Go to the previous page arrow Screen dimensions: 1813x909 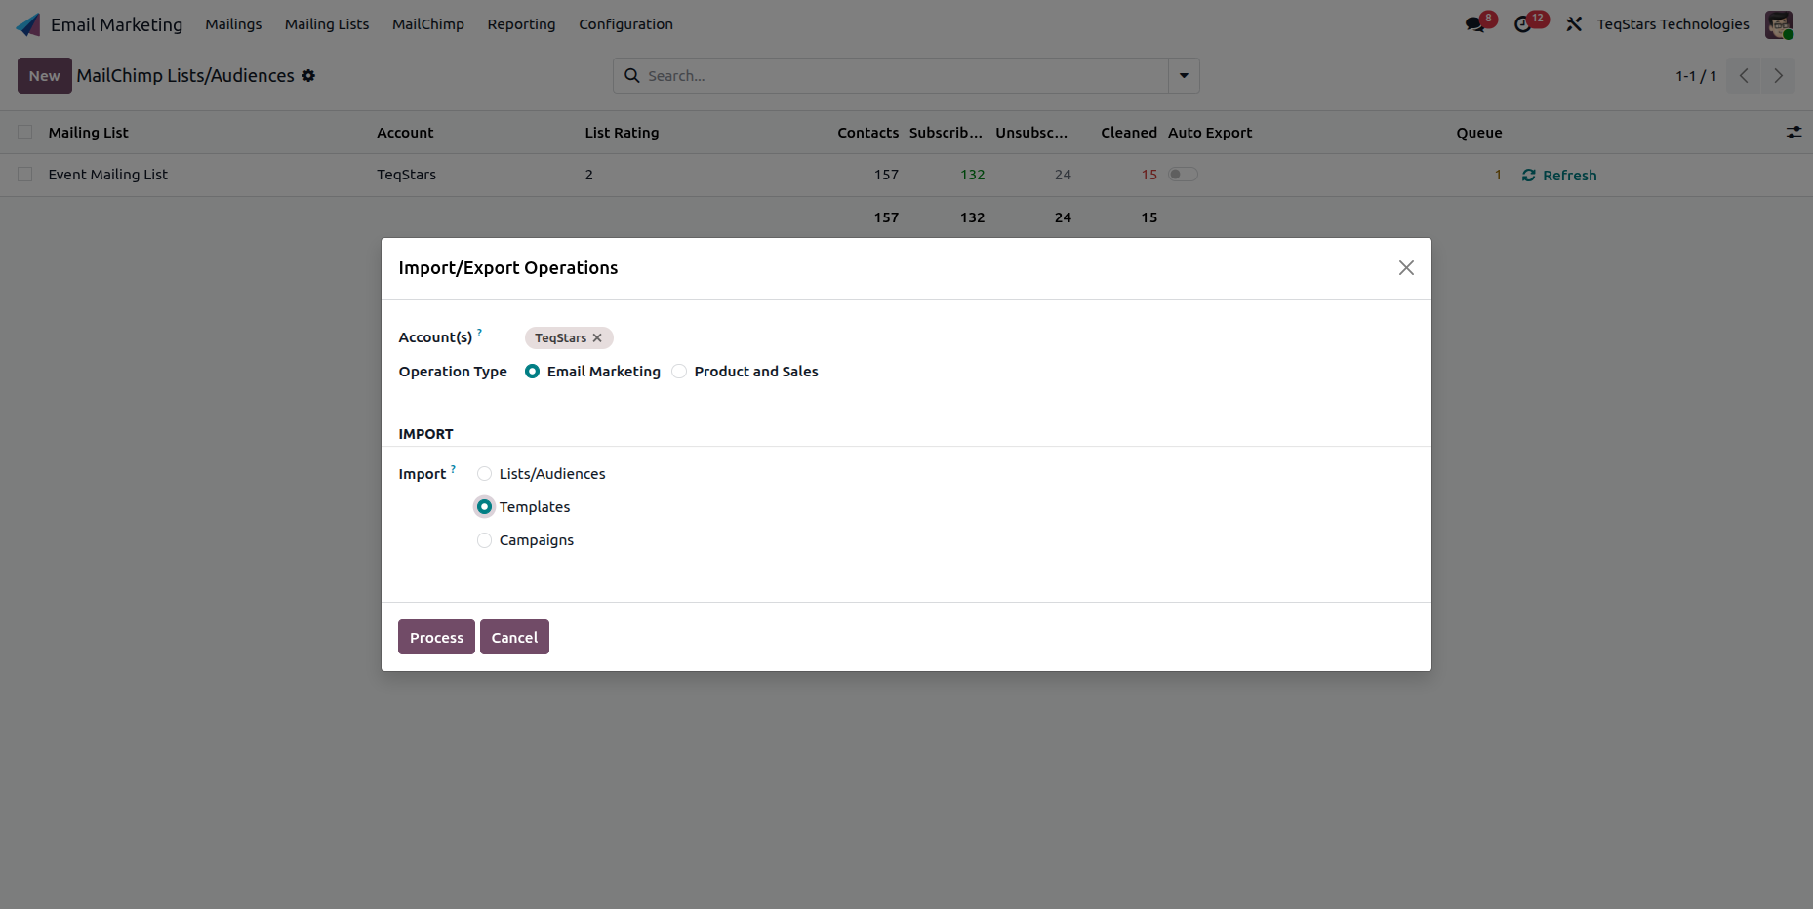point(1744,76)
